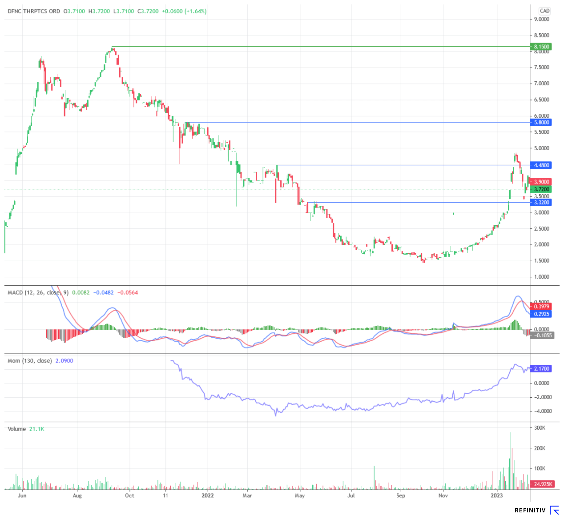564x515 pixels.
Task: Click the grey -0.1055 histogram value tag
Action: 541,335
